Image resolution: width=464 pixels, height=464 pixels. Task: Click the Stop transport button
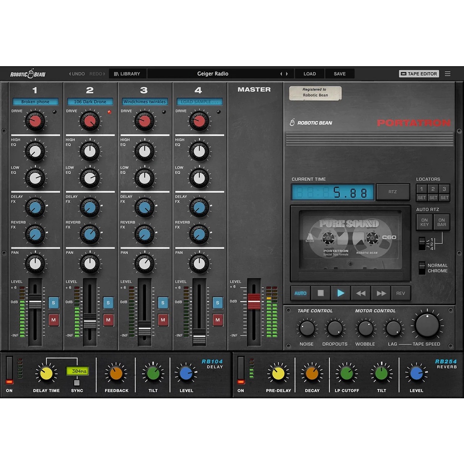(320, 293)
